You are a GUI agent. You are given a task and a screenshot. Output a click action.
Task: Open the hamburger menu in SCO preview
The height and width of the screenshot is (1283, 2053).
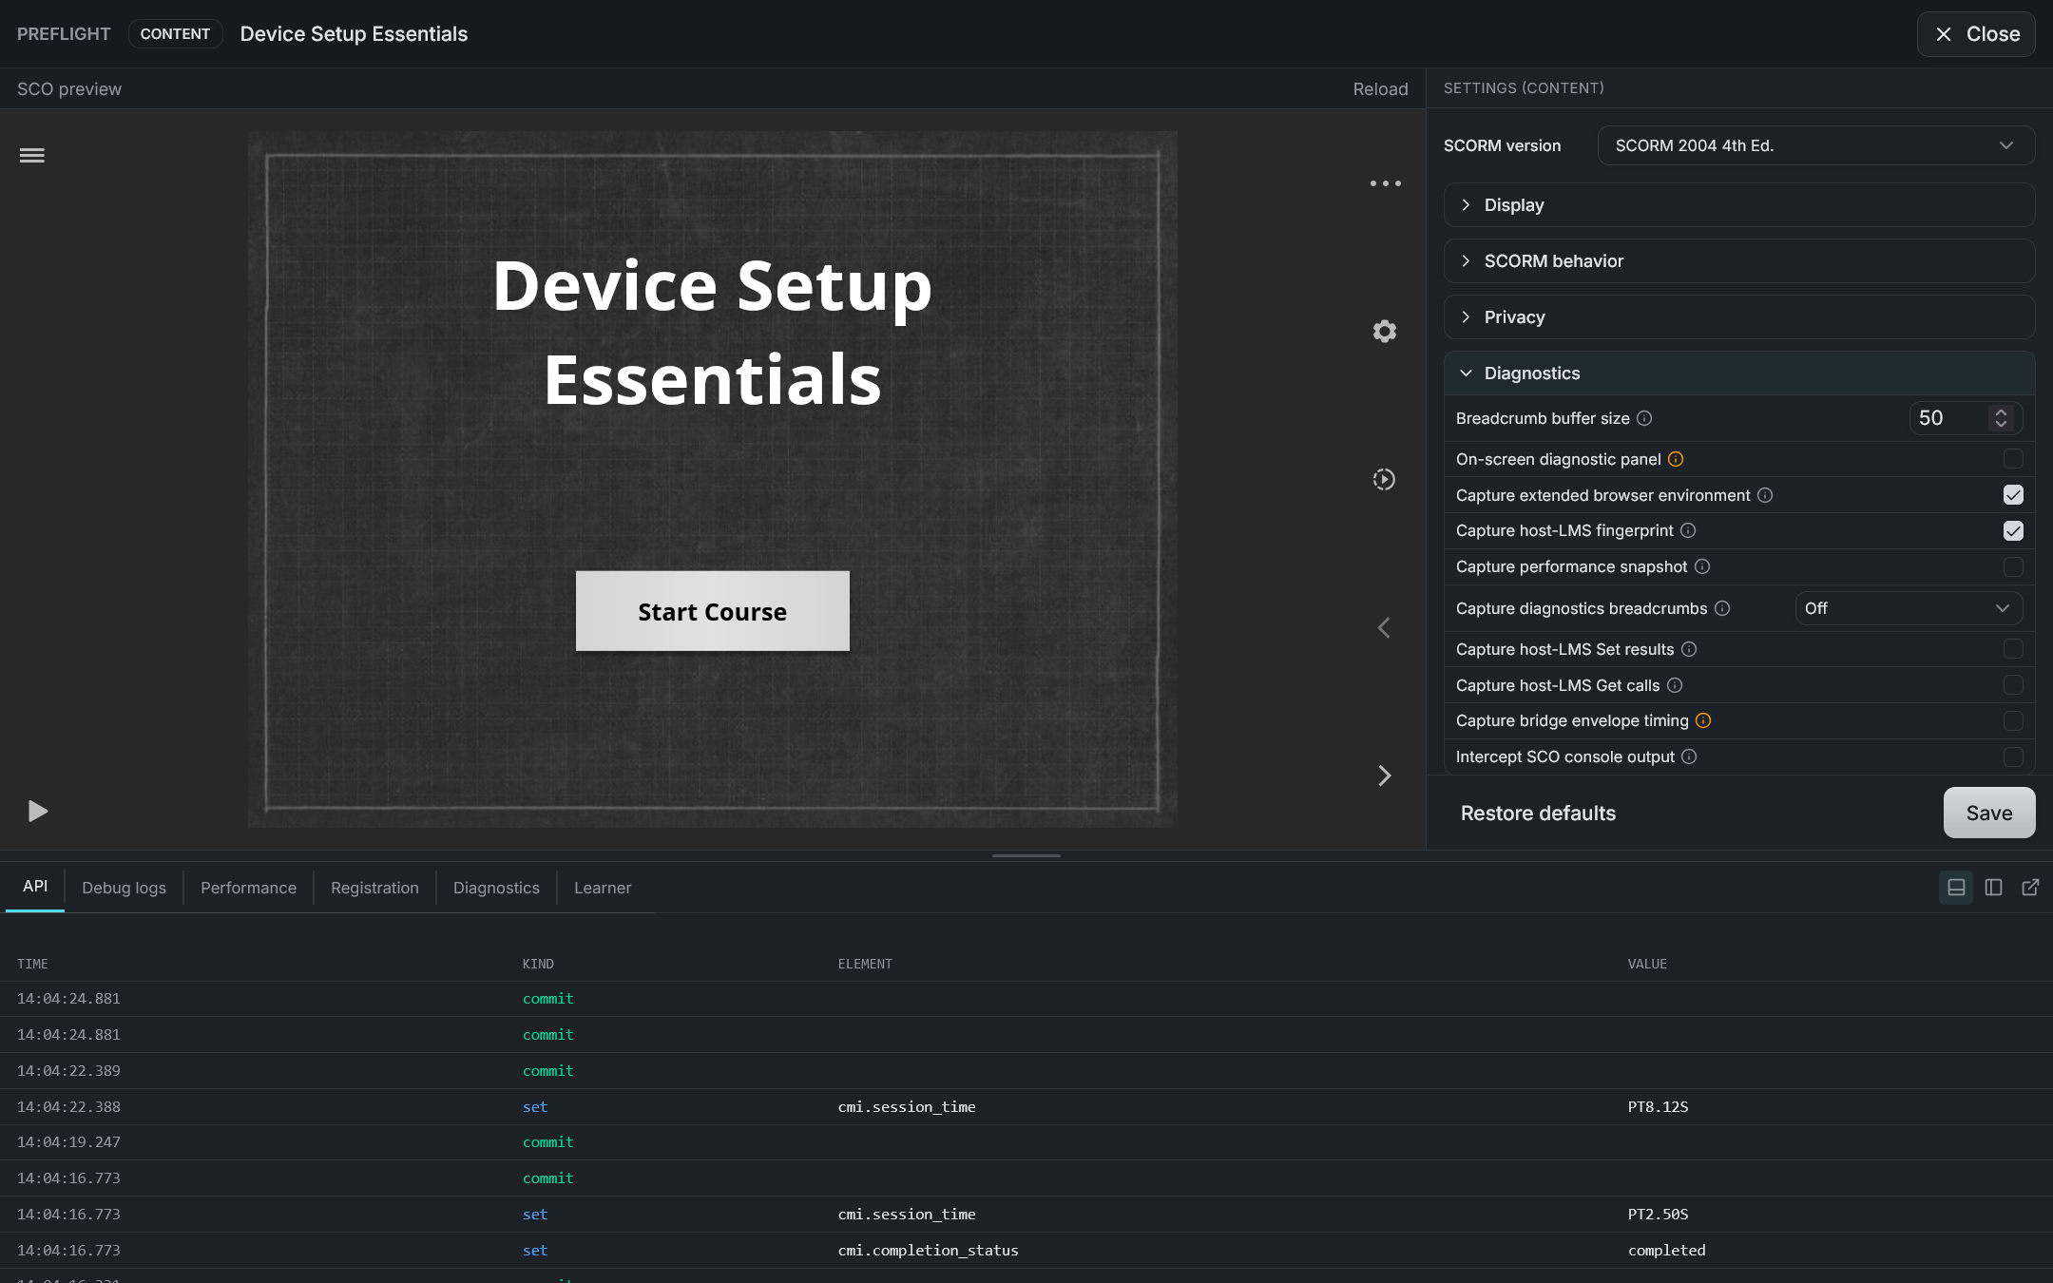point(32,156)
